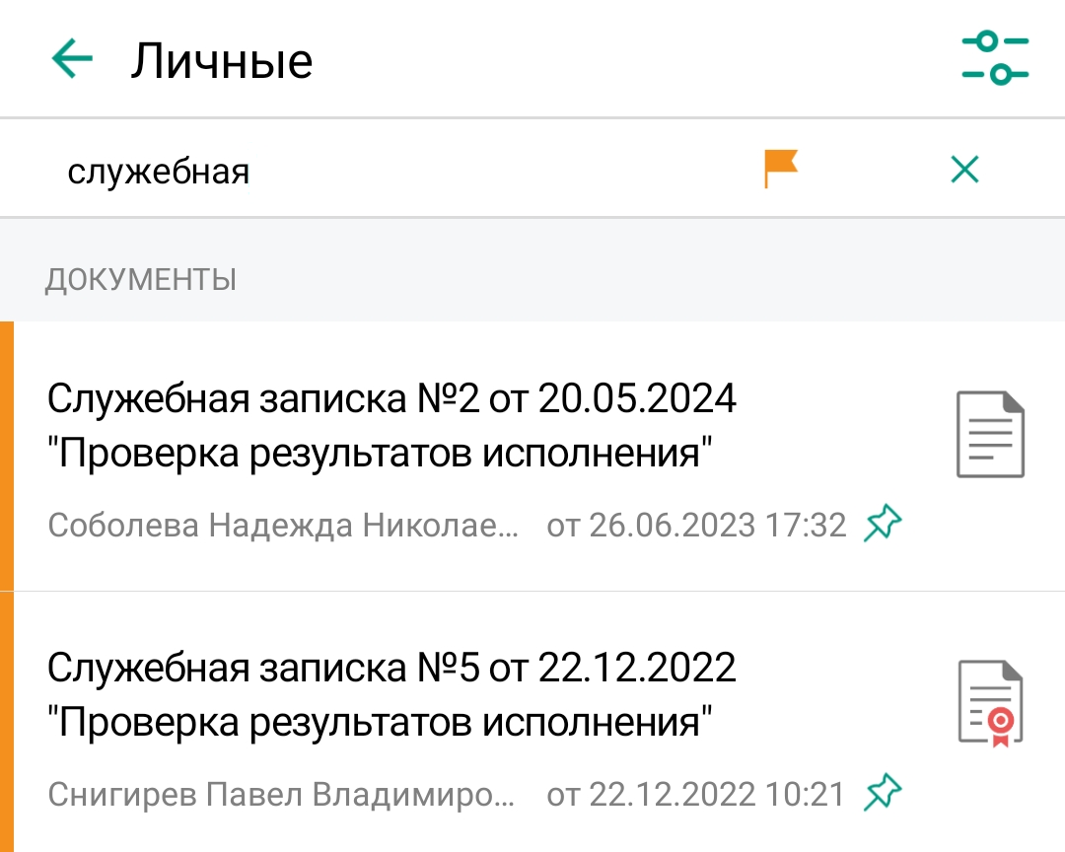
Task: Tap the subject line under memo №2
Action: pos(380,455)
